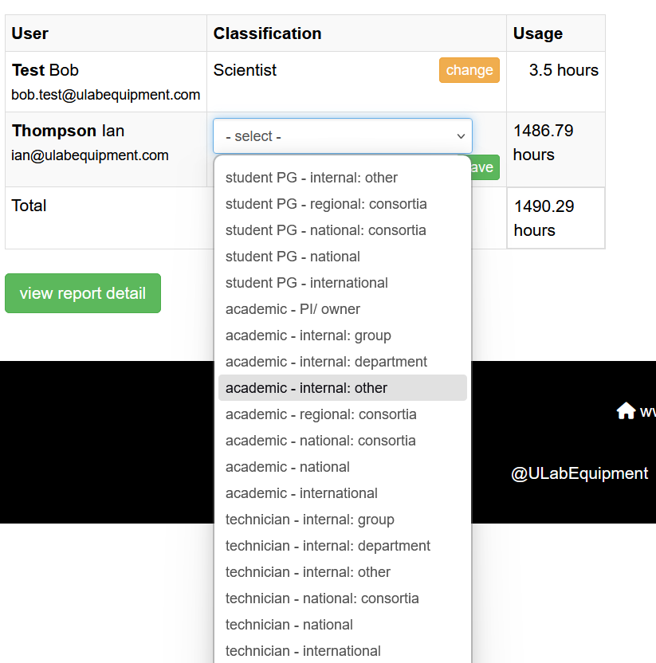Select the student PG - international option
The width and height of the screenshot is (656, 663).
point(343,282)
